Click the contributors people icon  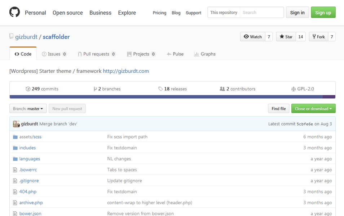pos(222,89)
